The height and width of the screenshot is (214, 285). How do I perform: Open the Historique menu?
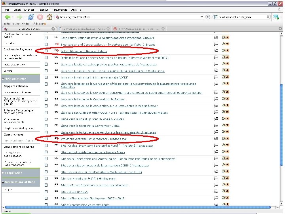(x=43, y=10)
